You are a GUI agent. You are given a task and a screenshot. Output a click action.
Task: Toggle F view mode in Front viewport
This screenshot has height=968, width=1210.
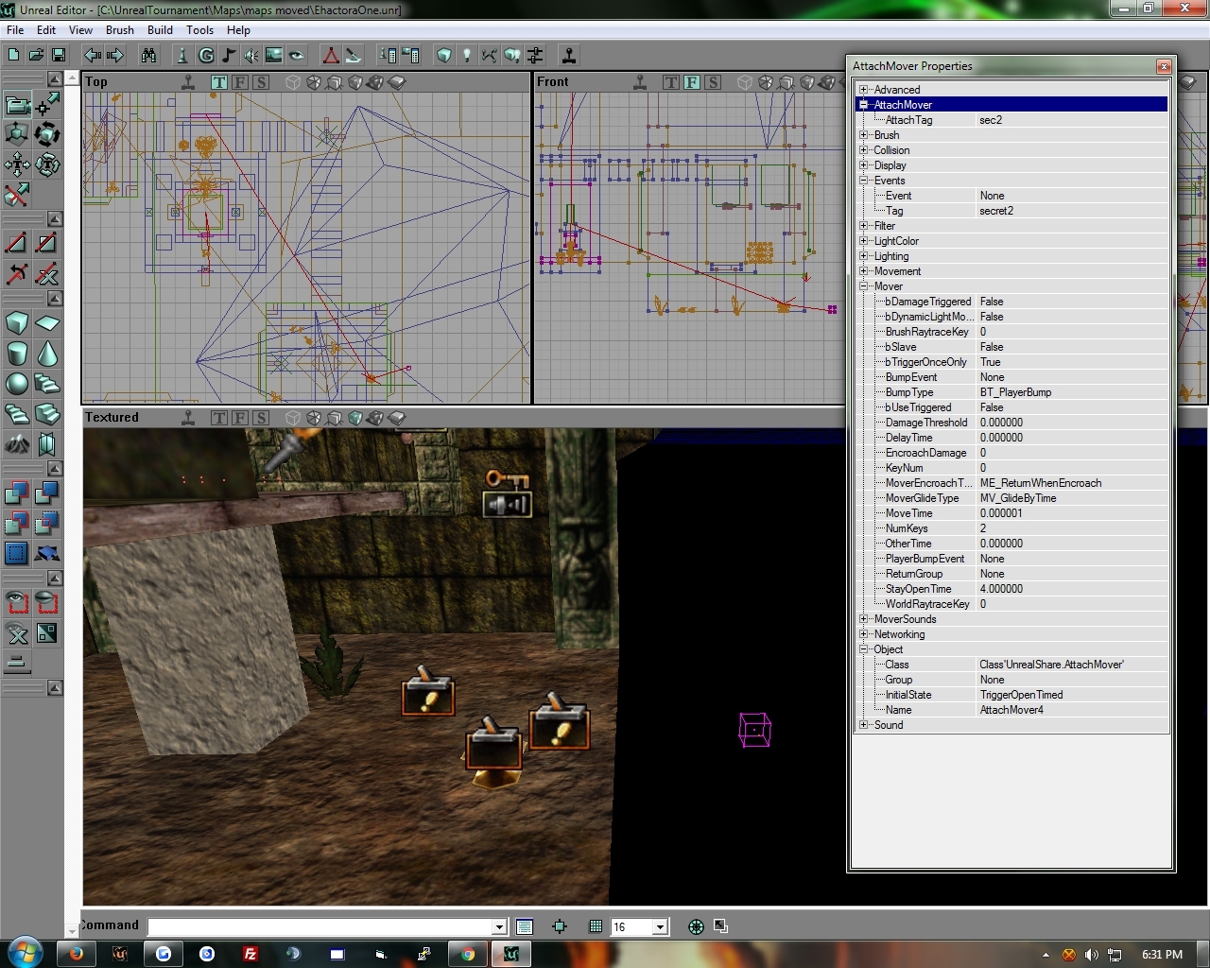[692, 82]
